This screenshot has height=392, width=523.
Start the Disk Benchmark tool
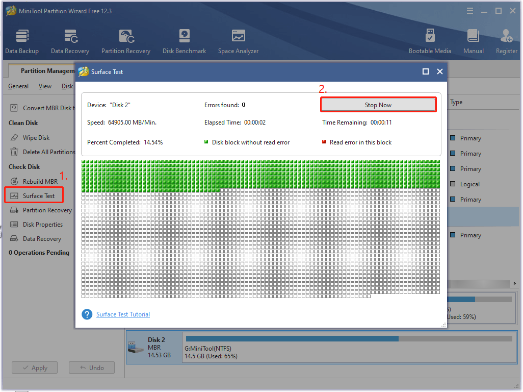[x=184, y=41]
